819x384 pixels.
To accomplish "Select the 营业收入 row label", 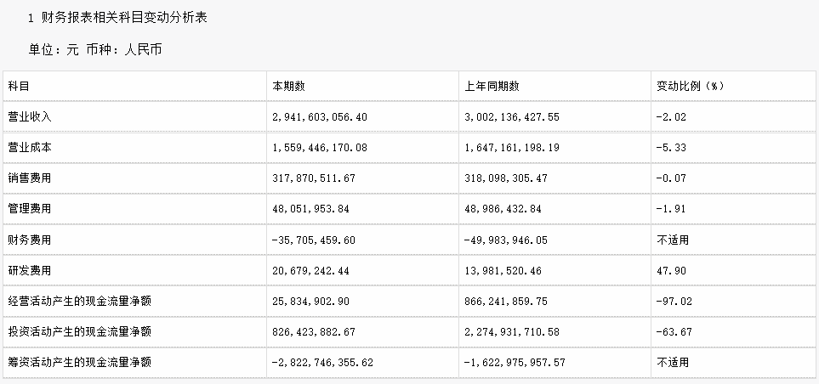I will click(x=30, y=117).
